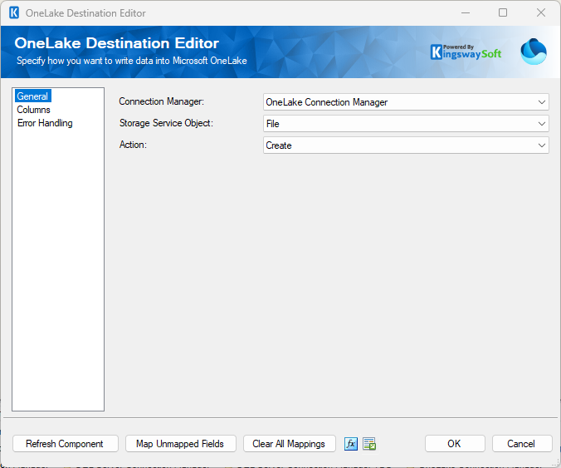Switch to the Columns page
Screen dimensions: 561x468
(34, 110)
